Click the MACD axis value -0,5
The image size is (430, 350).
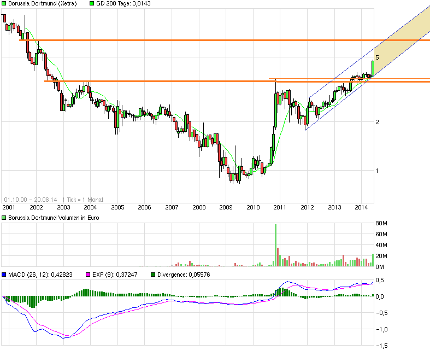(382, 313)
